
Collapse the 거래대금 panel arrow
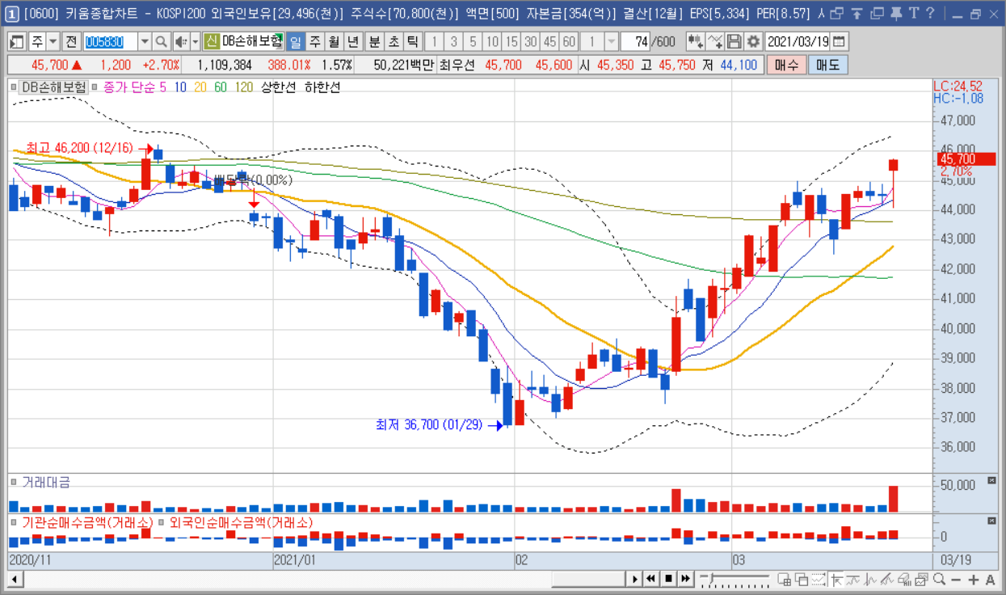tap(992, 482)
